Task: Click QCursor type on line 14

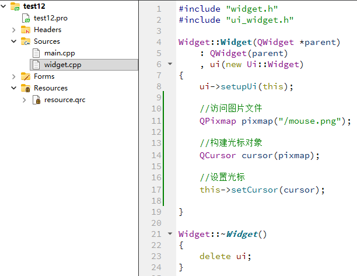Action: 218,156
